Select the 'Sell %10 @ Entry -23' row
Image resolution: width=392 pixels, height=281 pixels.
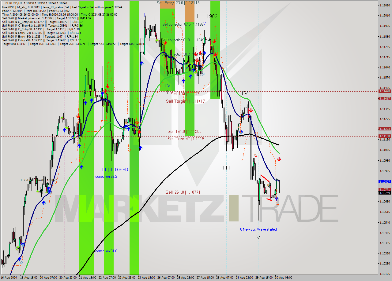[41, 33]
